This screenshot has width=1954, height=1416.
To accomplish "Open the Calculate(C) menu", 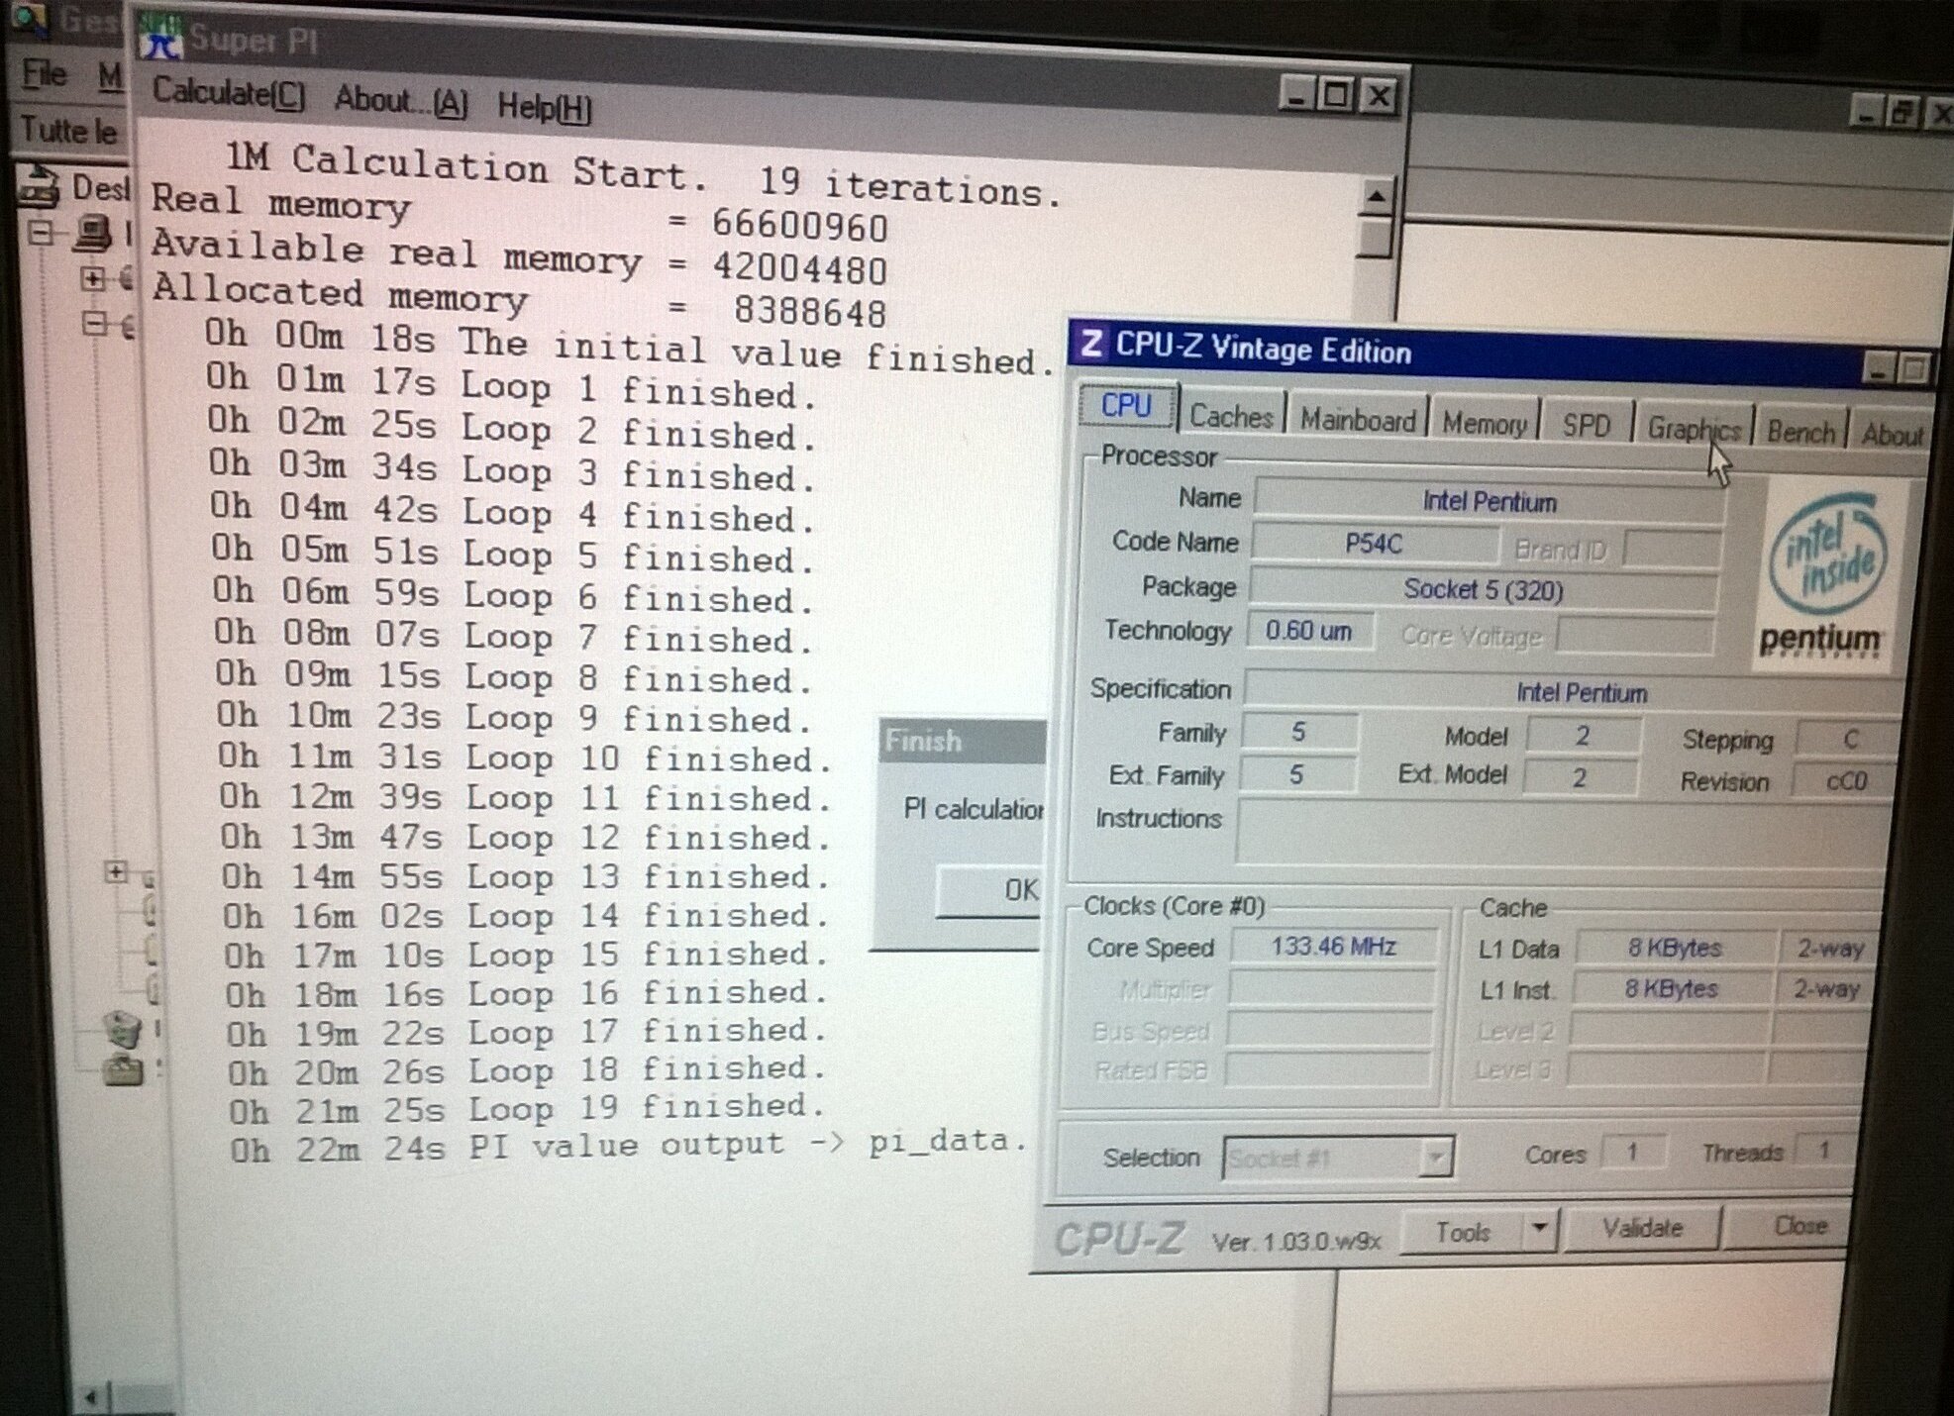I will tap(228, 93).
